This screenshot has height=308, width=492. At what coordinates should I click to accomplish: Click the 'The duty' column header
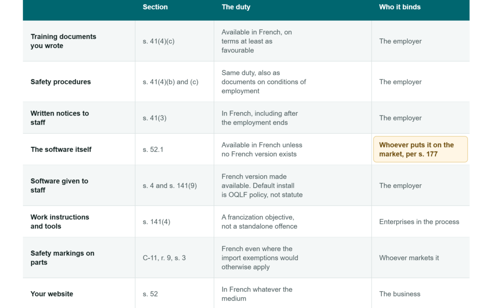[x=236, y=7]
